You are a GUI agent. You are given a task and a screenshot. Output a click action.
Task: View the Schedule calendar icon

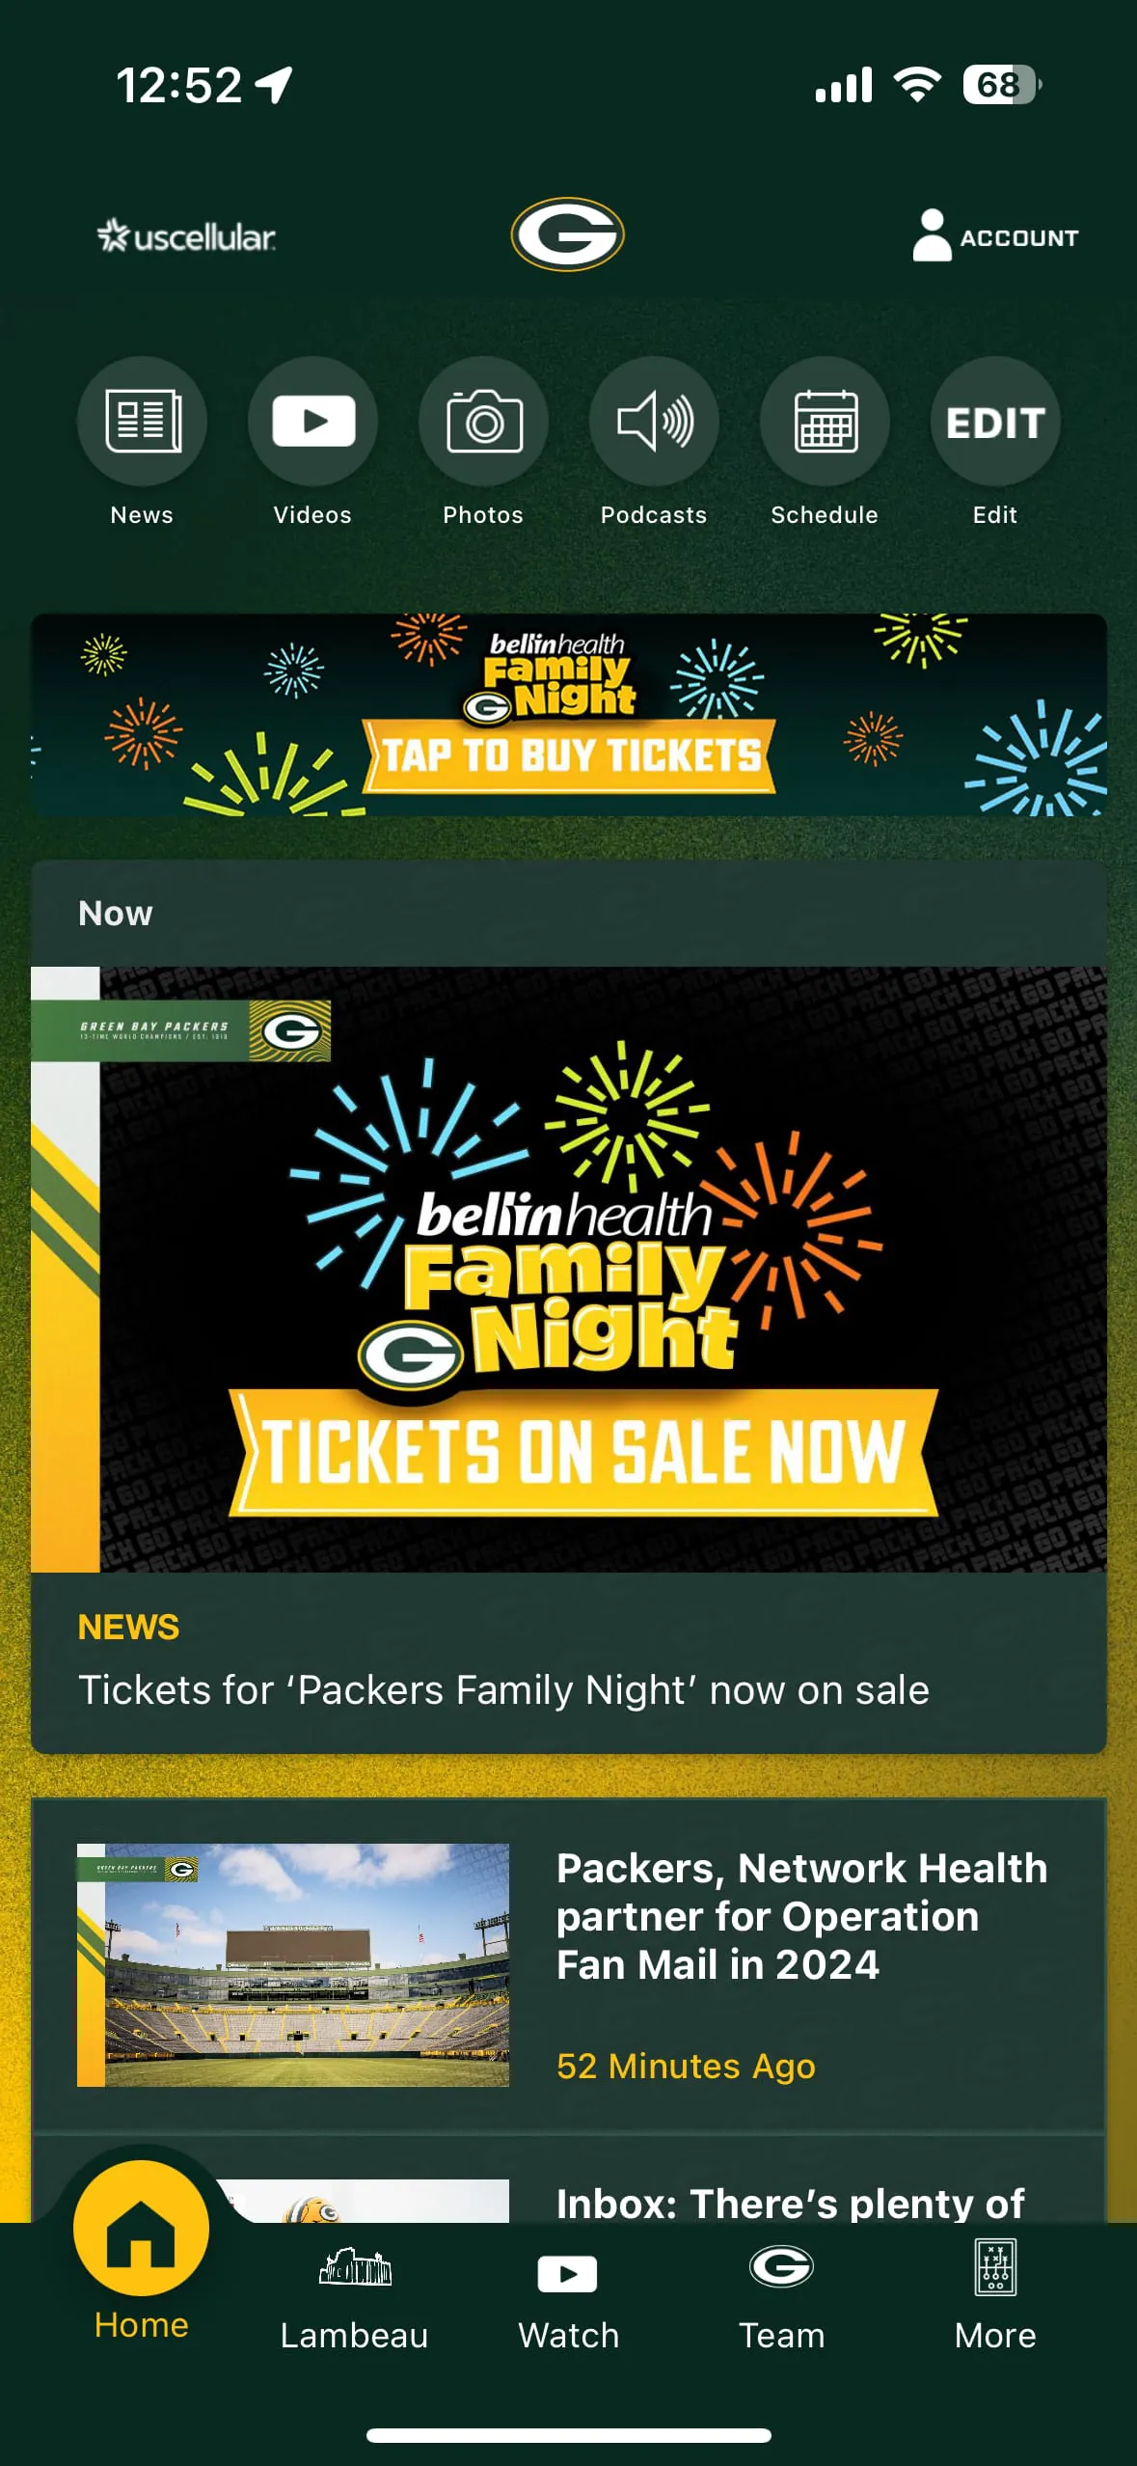(x=825, y=422)
